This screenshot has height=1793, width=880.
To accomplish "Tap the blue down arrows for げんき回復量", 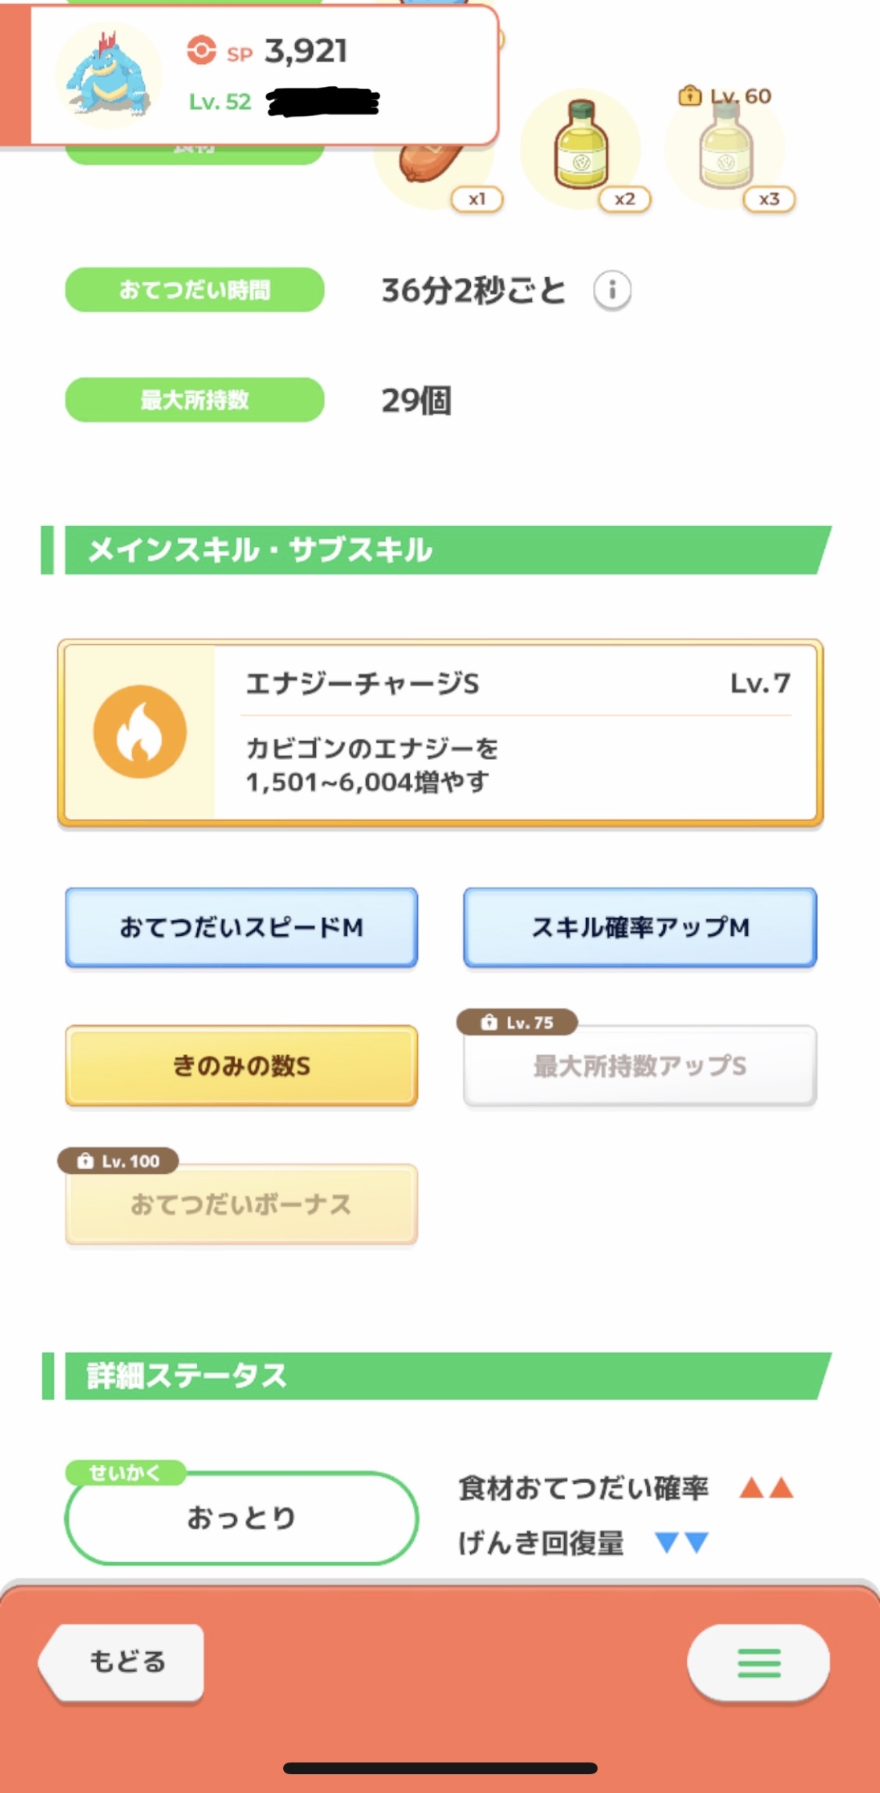I will point(681,1543).
